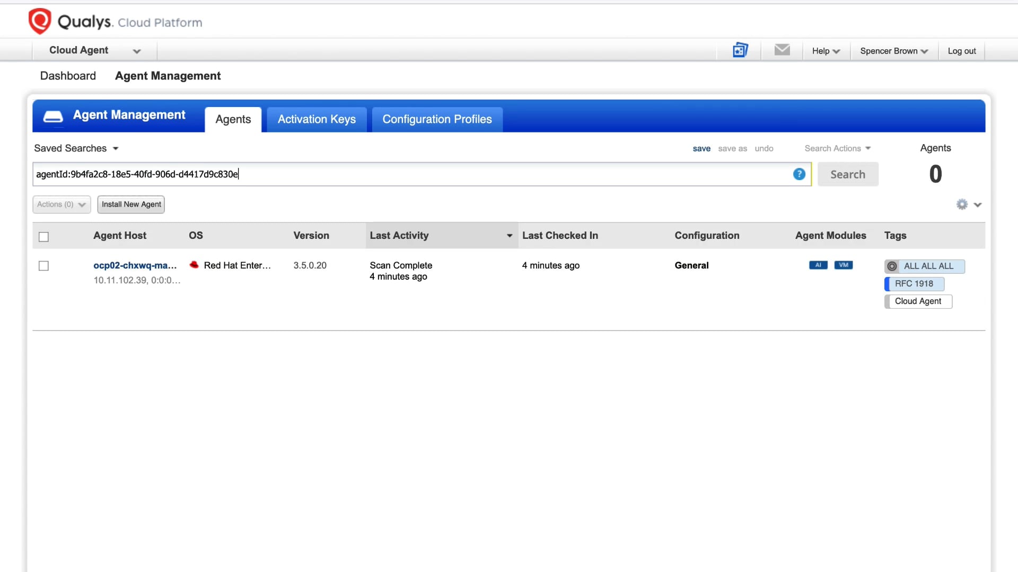Click the settings gear icon in results
The image size is (1018, 572).
[962, 204]
